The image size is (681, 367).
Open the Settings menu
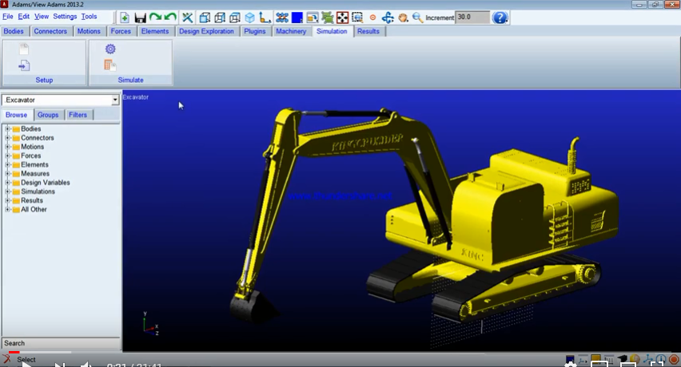click(x=65, y=17)
